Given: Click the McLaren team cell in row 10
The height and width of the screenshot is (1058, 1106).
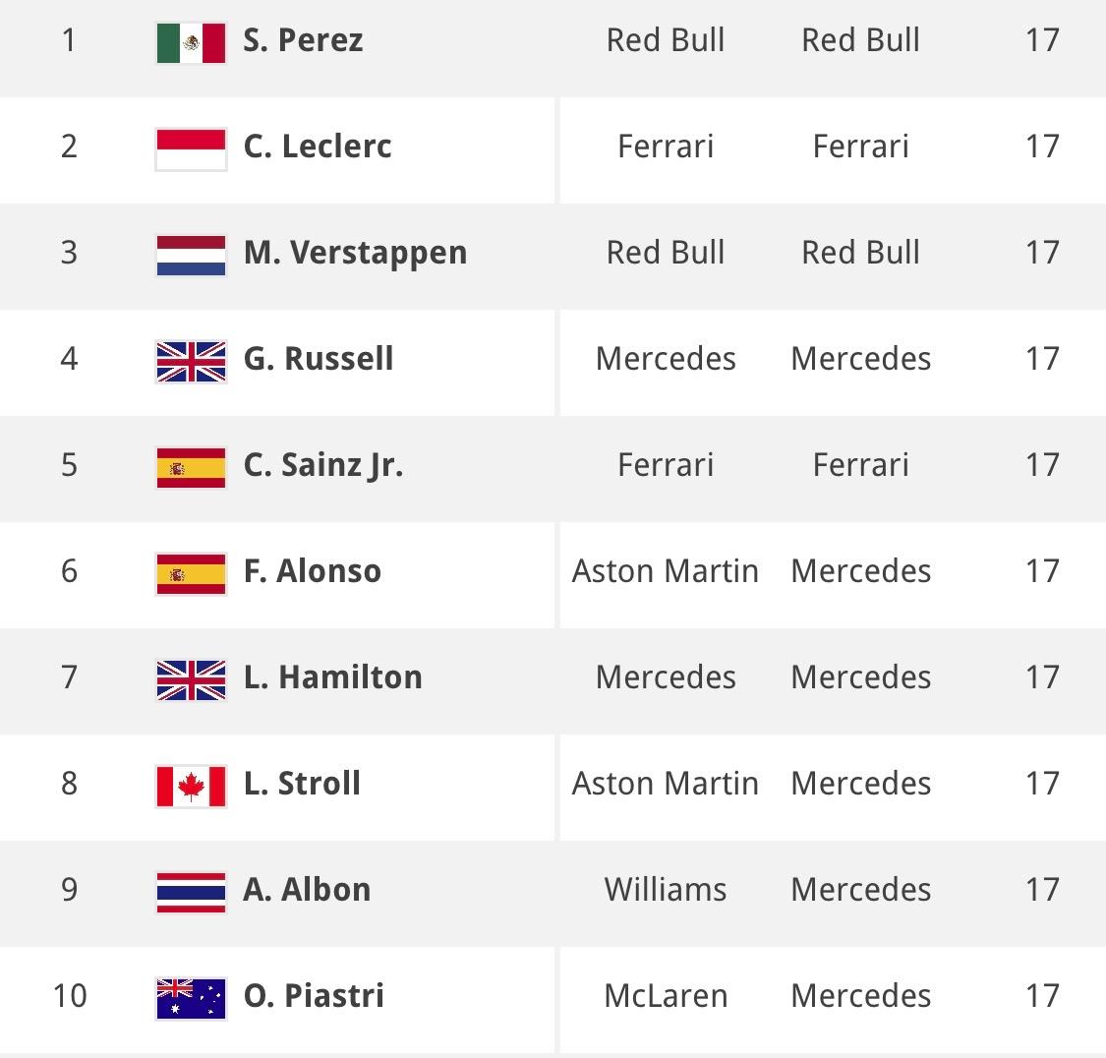Looking at the screenshot, I should (666, 996).
